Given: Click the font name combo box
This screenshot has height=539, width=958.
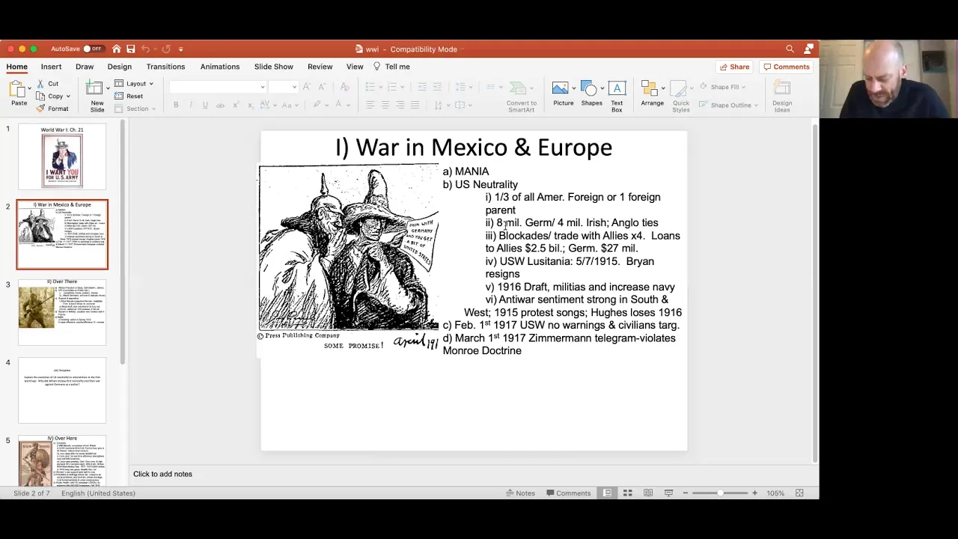Looking at the screenshot, I should click(x=217, y=87).
